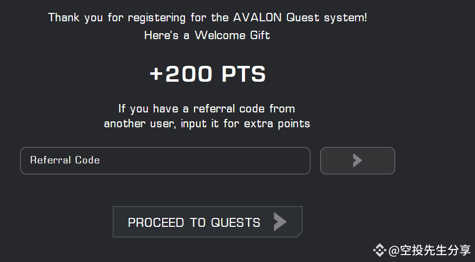Select the +200 PTS reward text
475x262 pixels.
(208, 74)
